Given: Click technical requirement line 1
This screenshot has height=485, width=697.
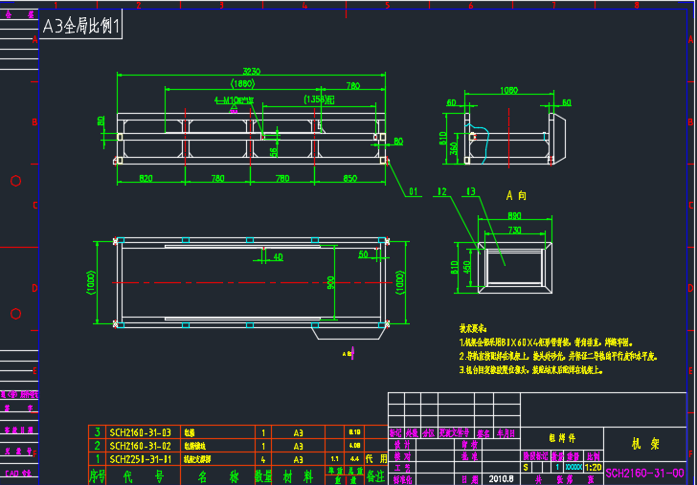Looking at the screenshot, I should pos(547,342).
